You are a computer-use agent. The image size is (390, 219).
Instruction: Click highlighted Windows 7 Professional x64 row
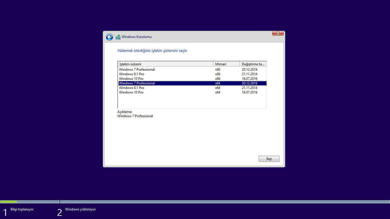tap(137, 83)
